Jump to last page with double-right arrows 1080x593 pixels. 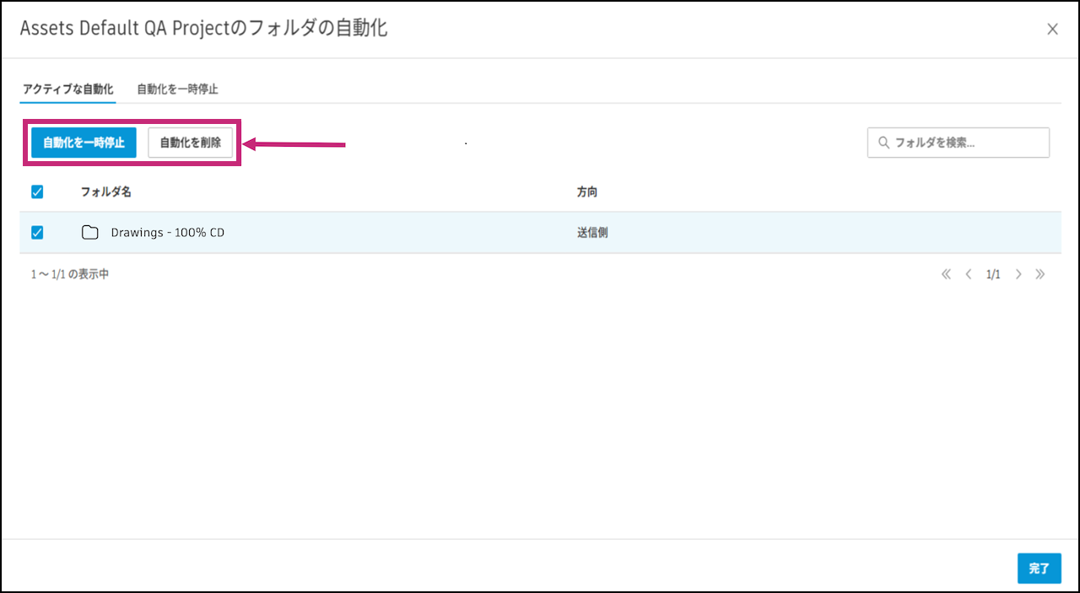point(1040,274)
